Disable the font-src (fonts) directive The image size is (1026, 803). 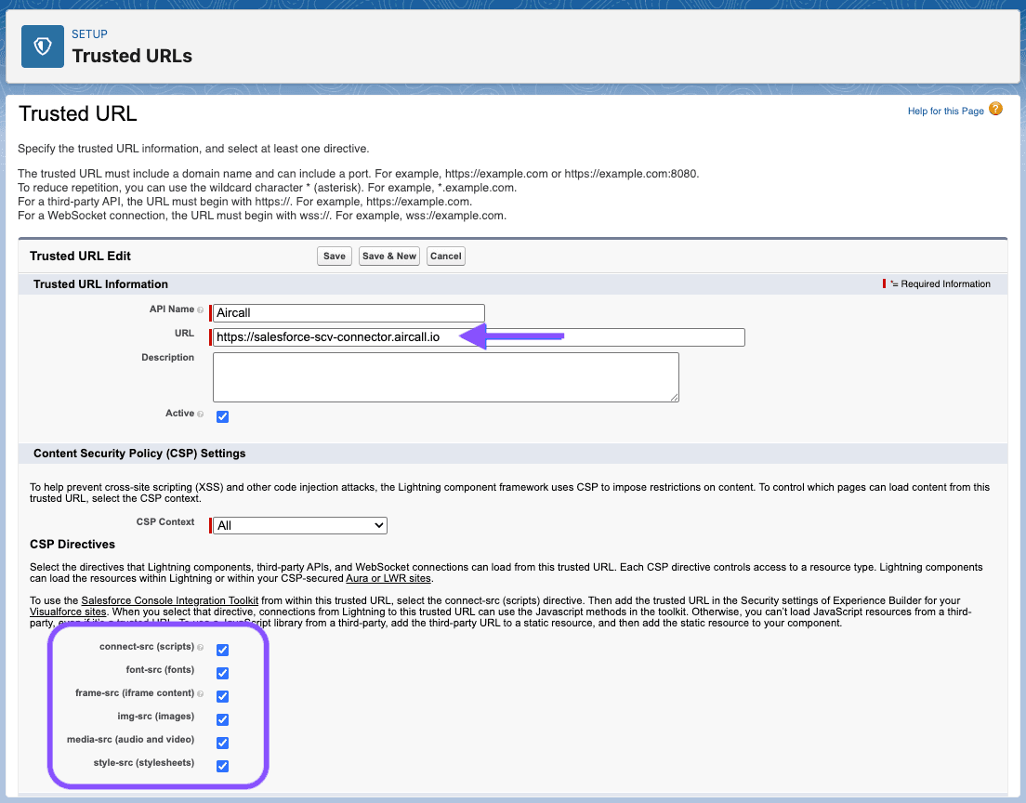pyautogui.click(x=222, y=673)
